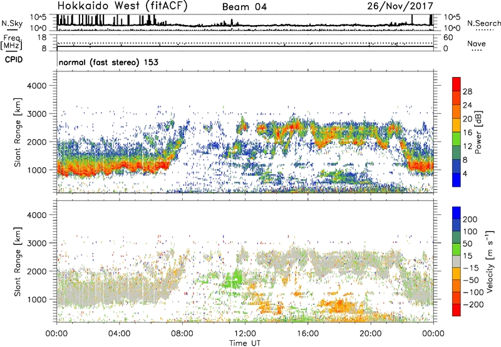Click the 'Time UT' axis title
Viewport: 501px width, 347px height.
click(245, 343)
